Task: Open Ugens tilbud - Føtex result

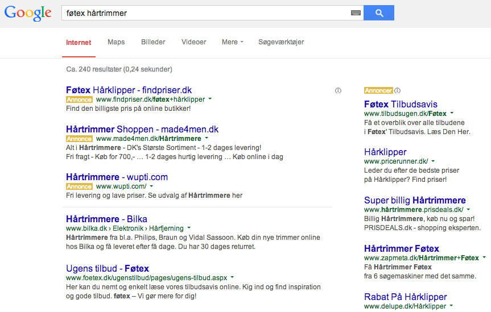Action: point(108,268)
